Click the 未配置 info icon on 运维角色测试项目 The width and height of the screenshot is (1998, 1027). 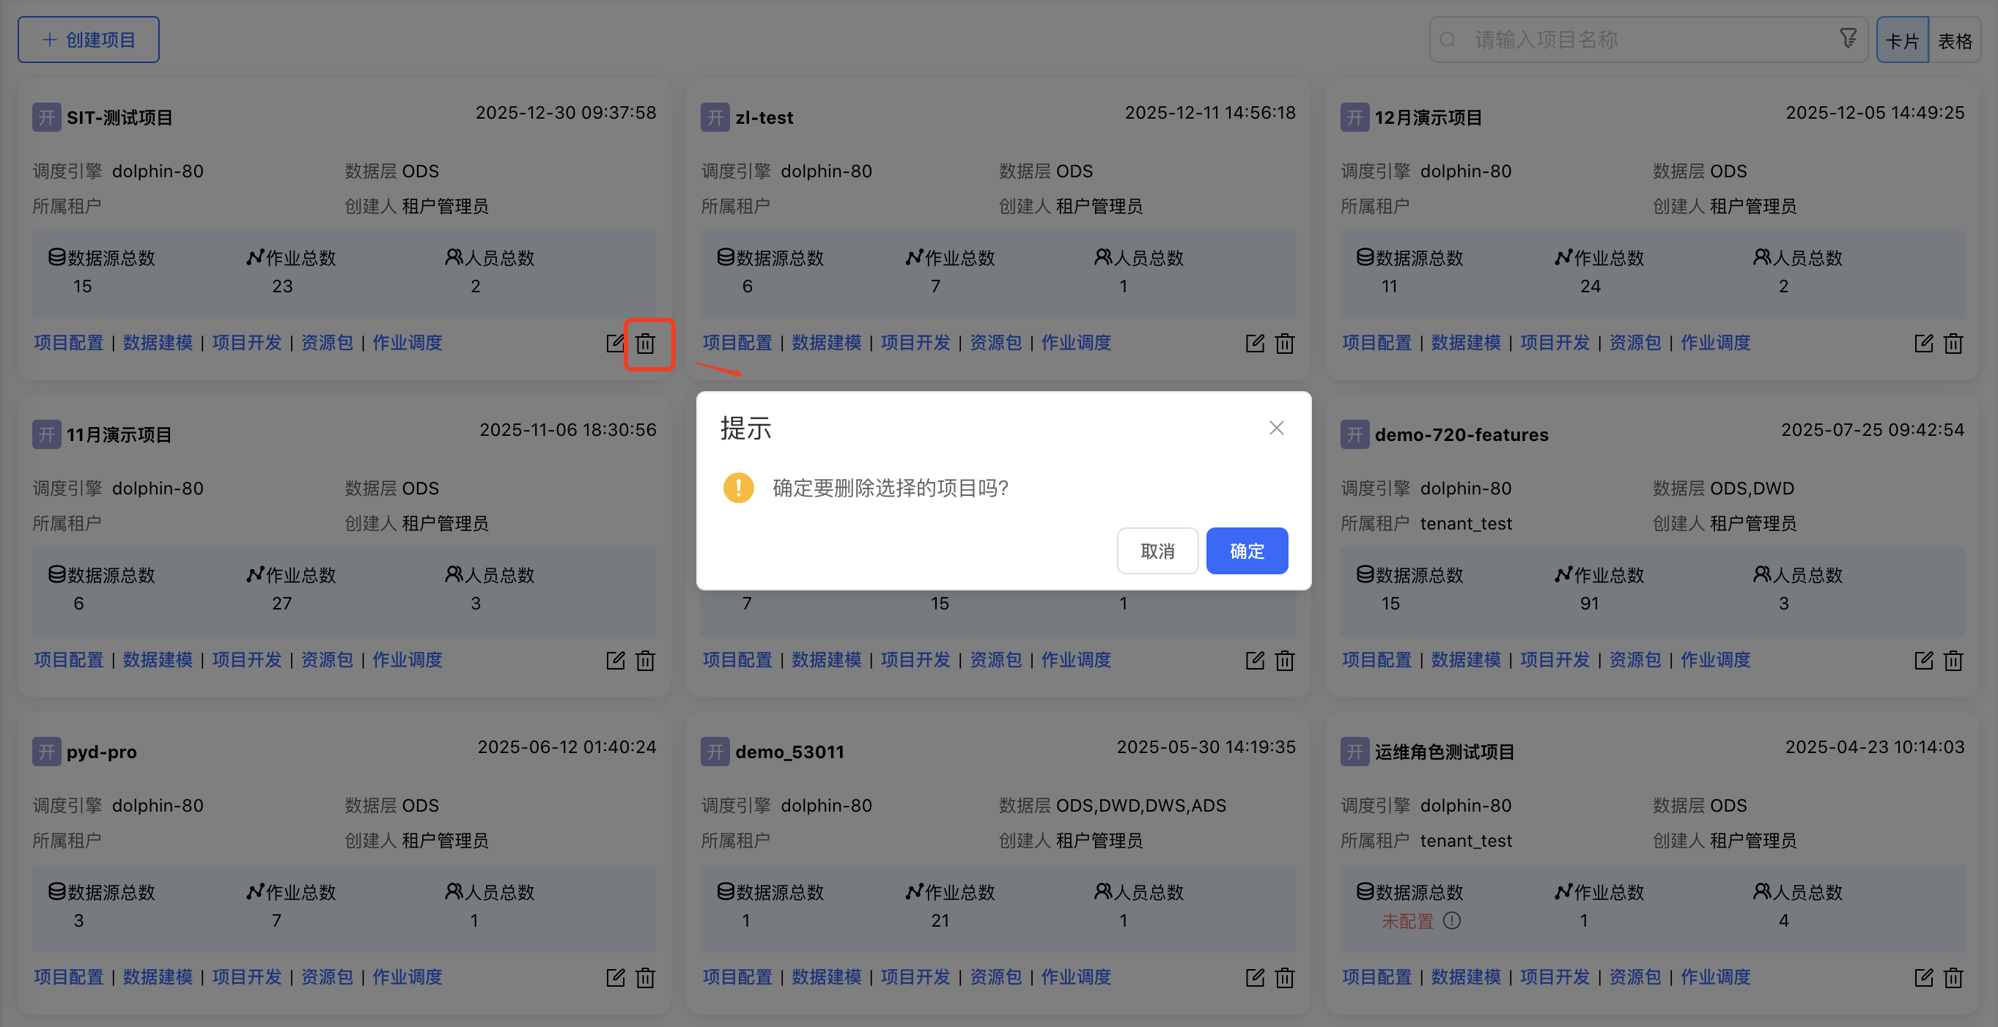pos(1452,921)
